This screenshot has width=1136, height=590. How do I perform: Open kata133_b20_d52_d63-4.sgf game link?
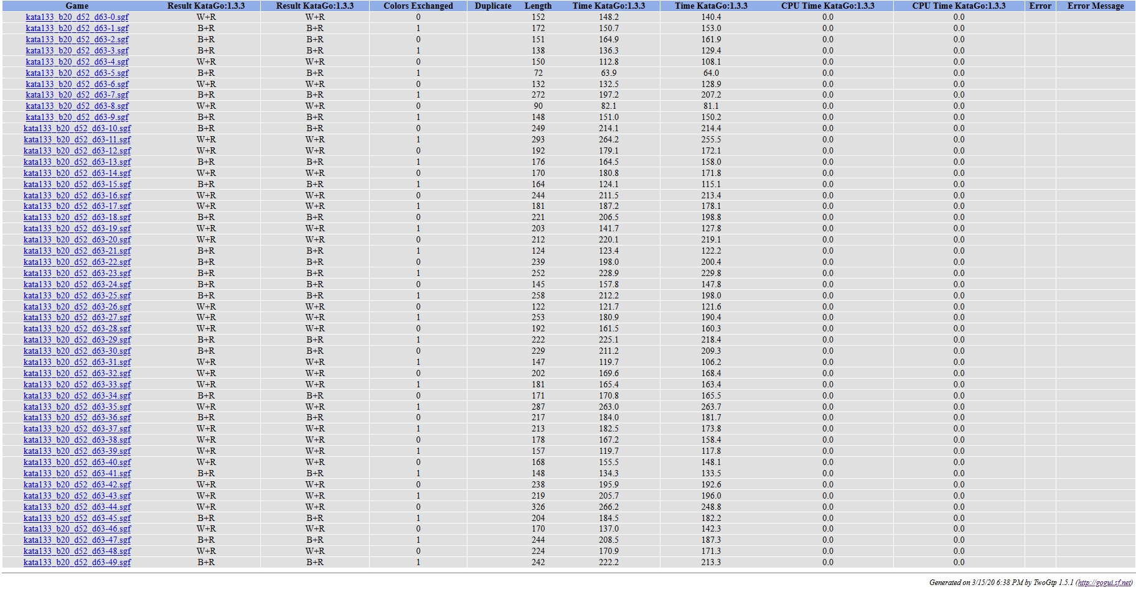point(77,62)
